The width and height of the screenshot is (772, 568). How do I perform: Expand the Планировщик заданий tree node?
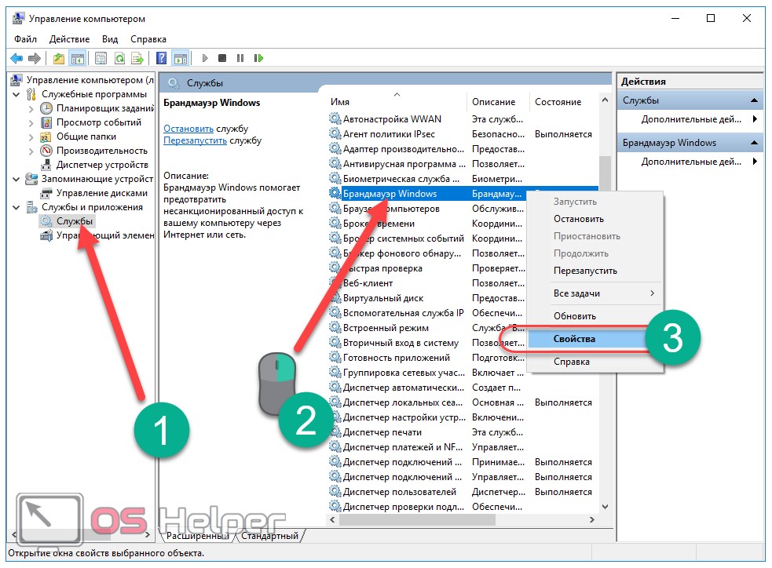coord(31,108)
